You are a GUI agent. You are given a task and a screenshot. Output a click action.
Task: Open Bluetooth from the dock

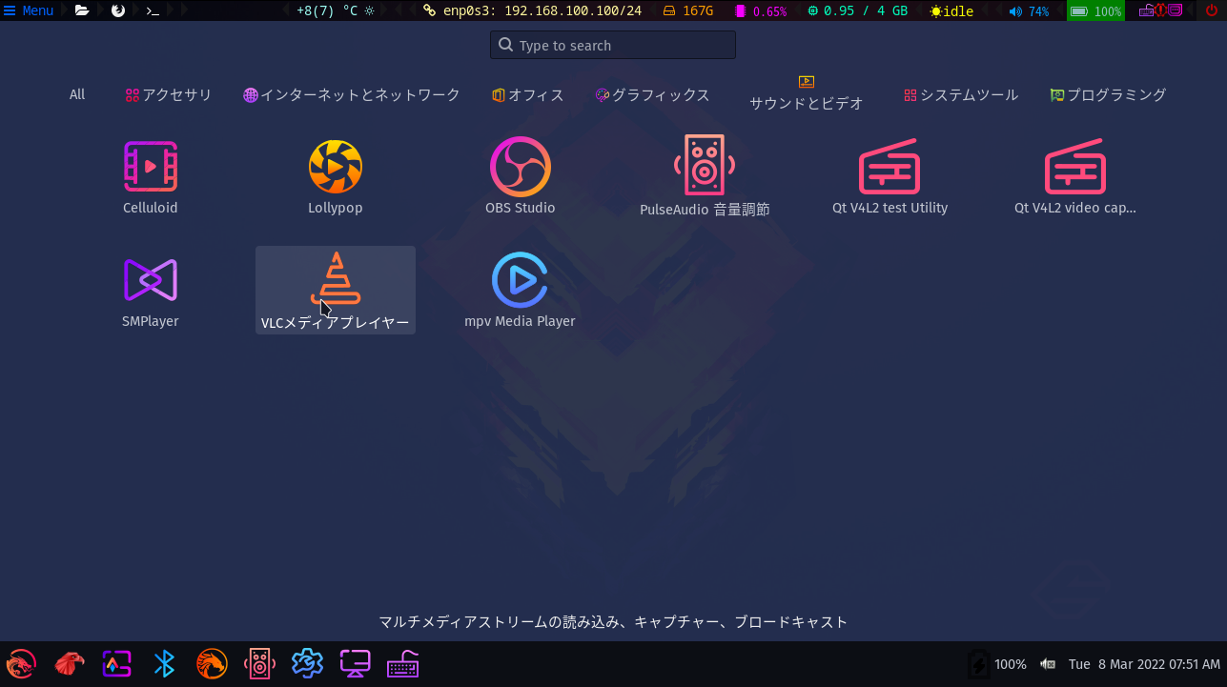(x=164, y=663)
